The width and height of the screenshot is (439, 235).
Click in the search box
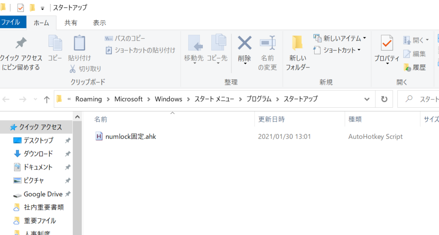(x=418, y=99)
